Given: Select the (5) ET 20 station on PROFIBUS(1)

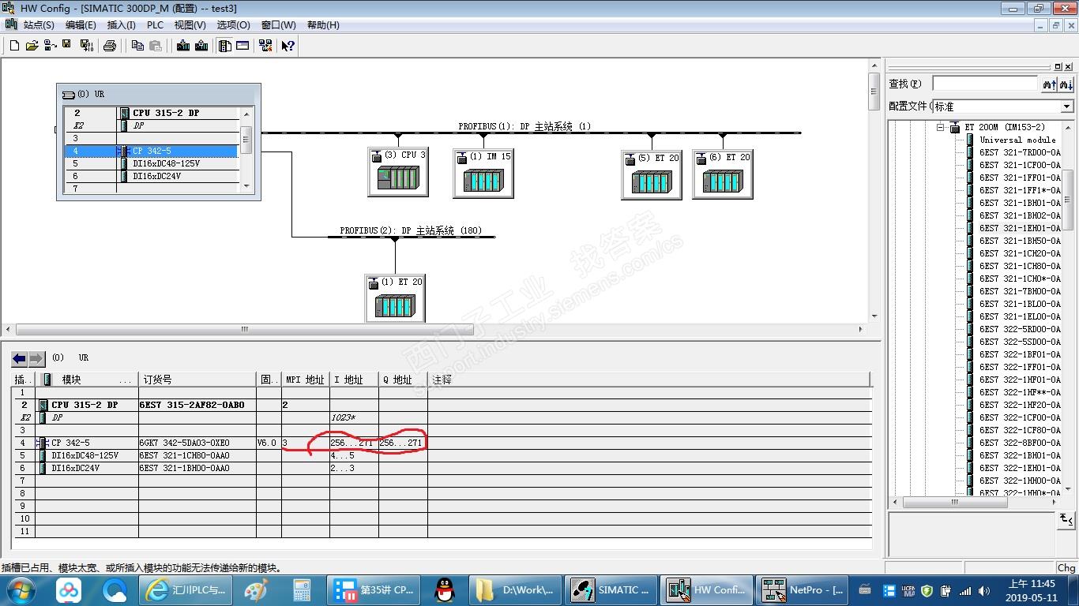Looking at the screenshot, I should (x=652, y=174).
